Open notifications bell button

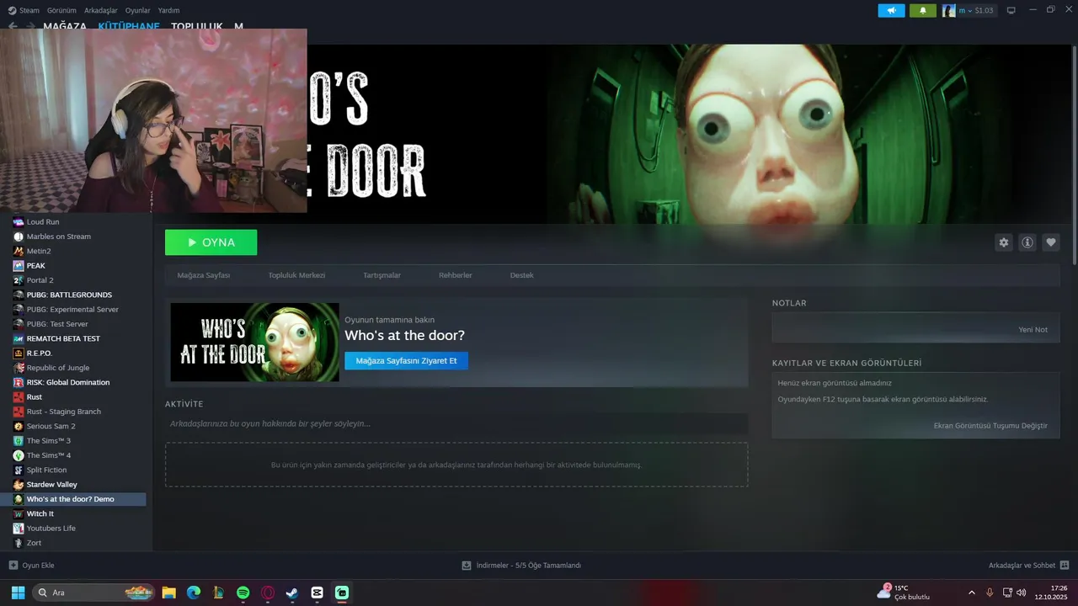coord(923,10)
